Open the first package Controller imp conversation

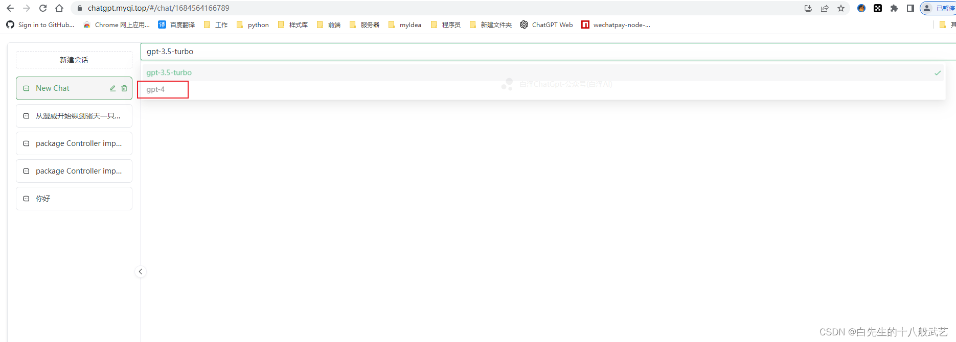[x=74, y=143]
